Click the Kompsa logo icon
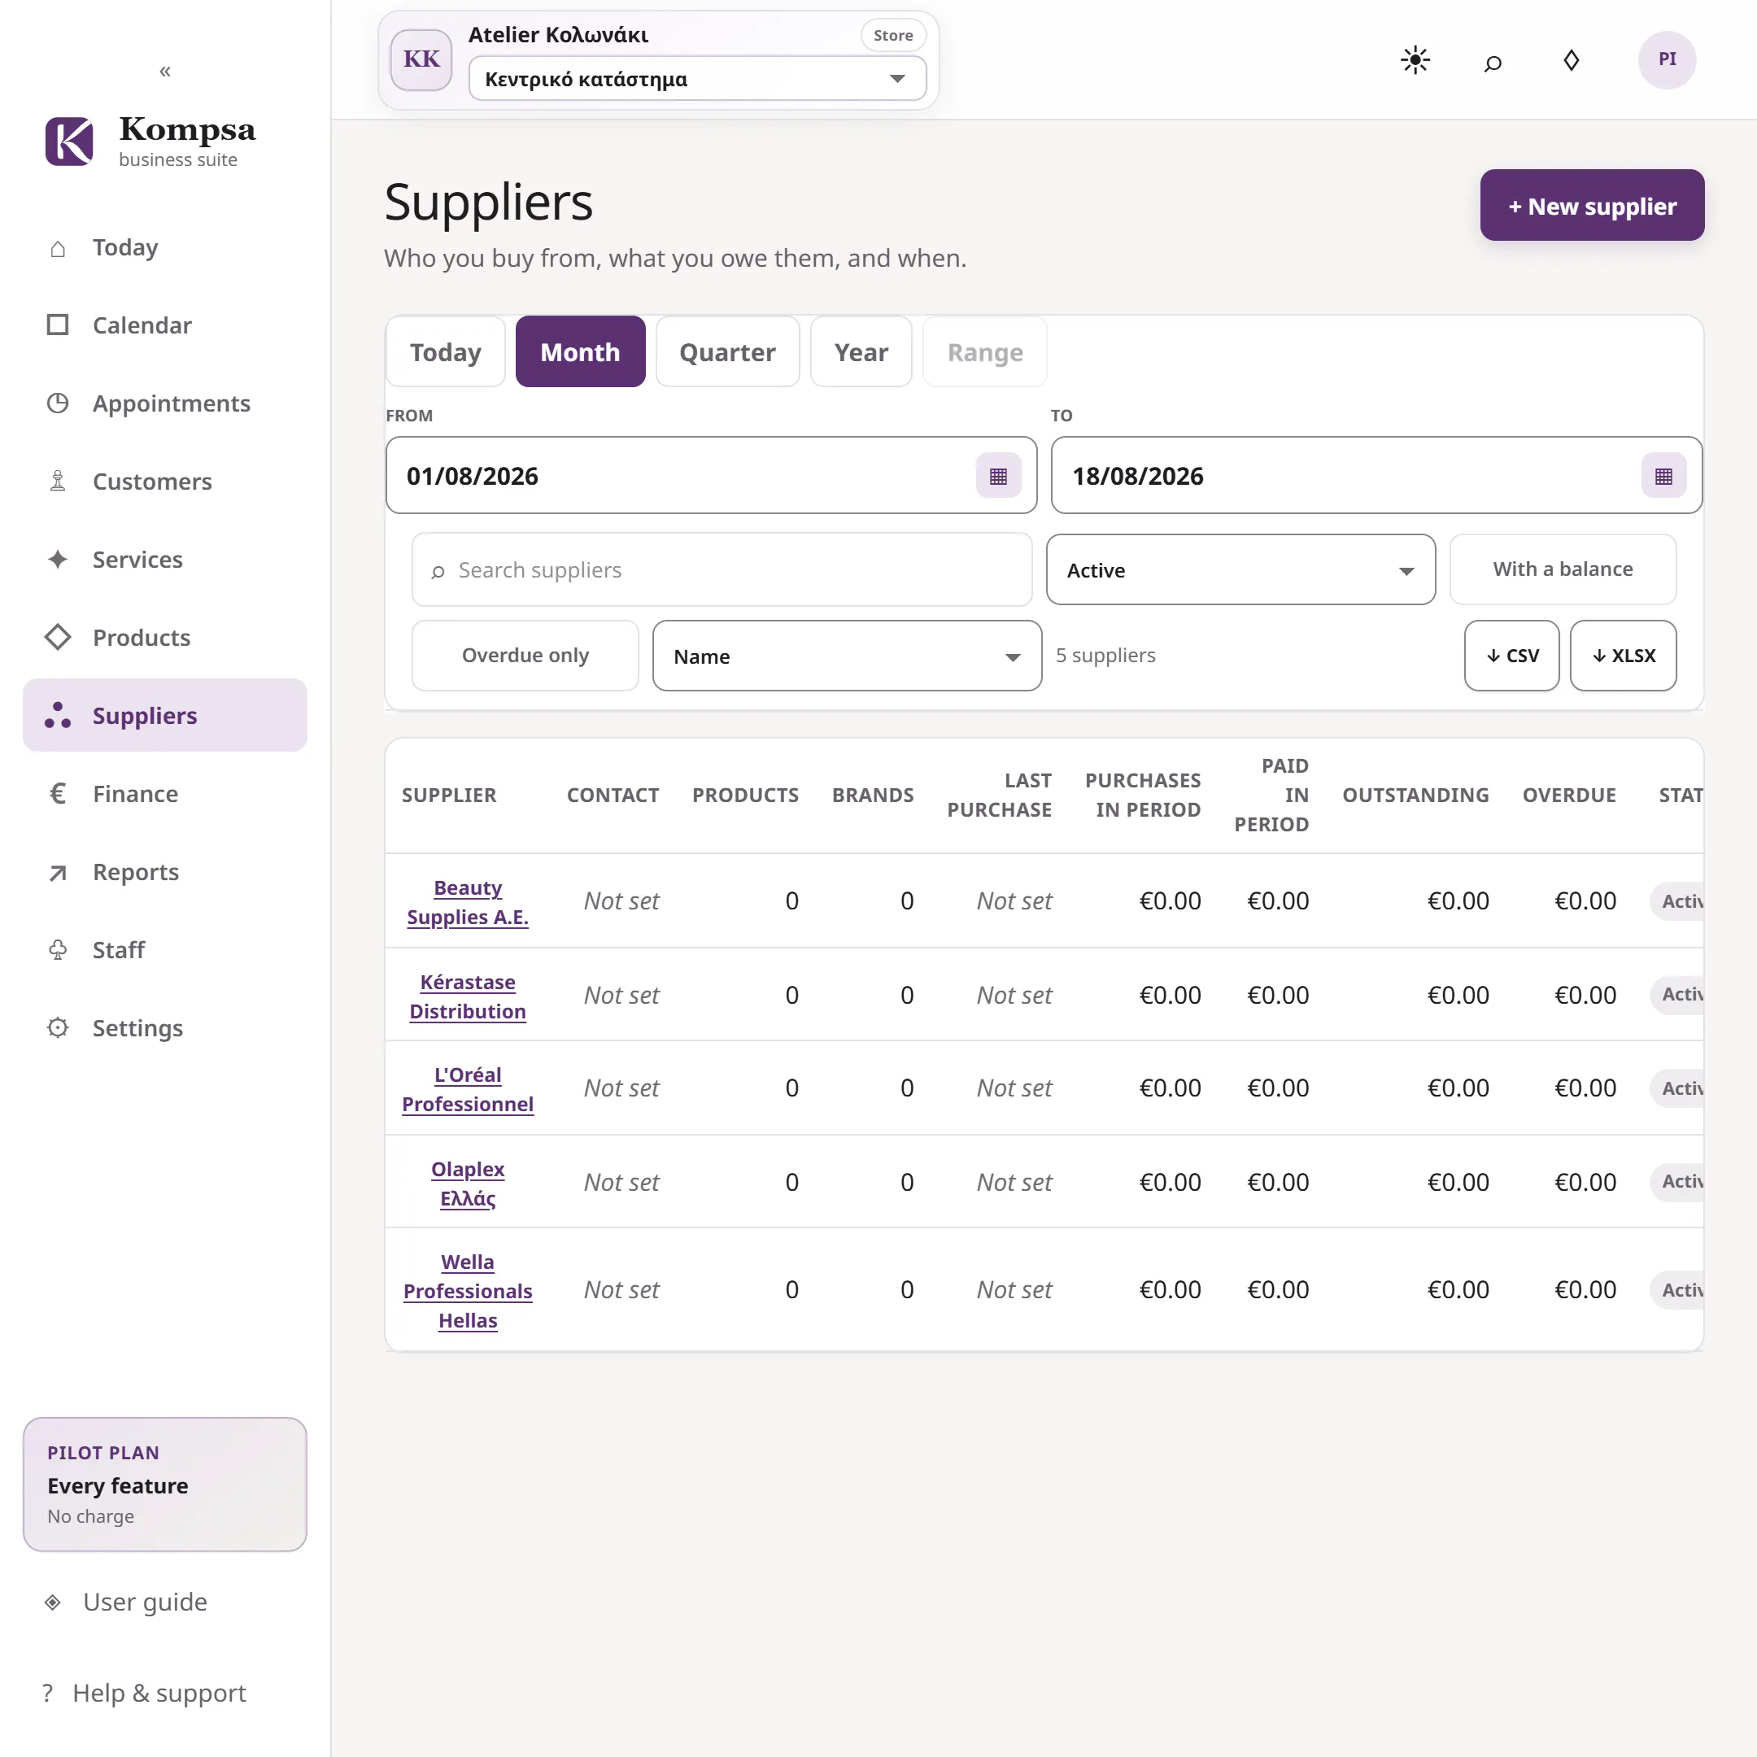 click(69, 141)
